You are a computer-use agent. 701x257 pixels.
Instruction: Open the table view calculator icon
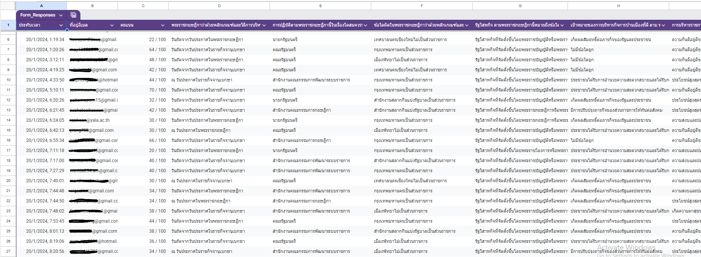coord(73,15)
